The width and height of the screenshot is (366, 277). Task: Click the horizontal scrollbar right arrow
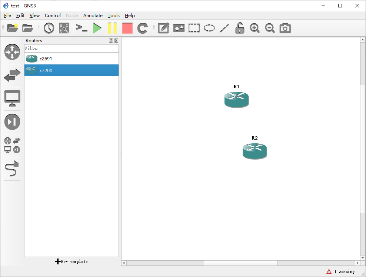357,263
